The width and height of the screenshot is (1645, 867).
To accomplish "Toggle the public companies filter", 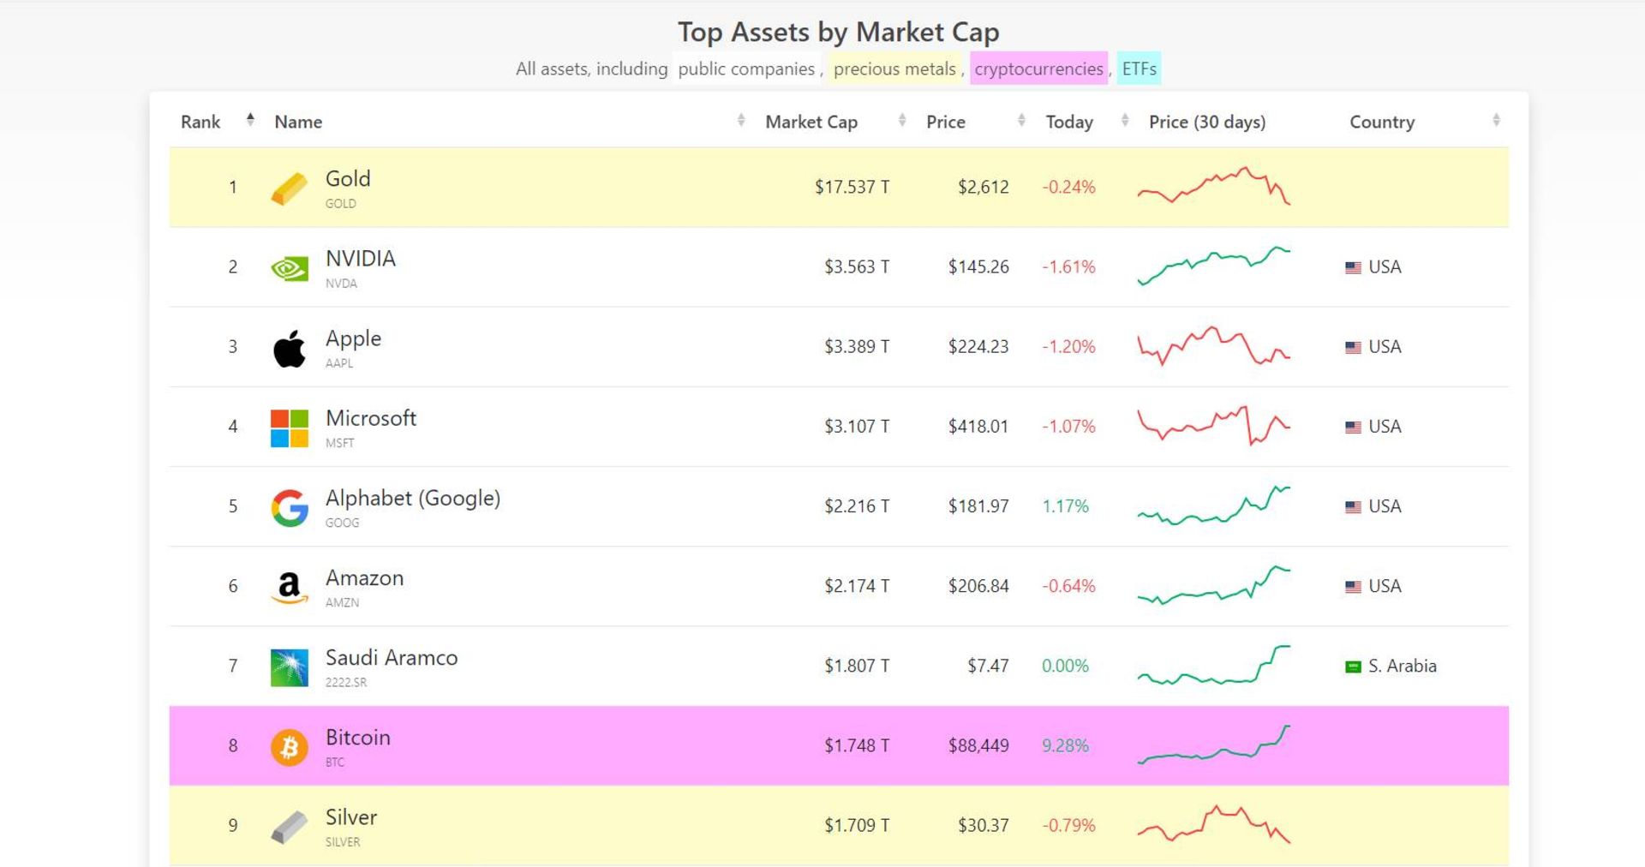I will [745, 69].
